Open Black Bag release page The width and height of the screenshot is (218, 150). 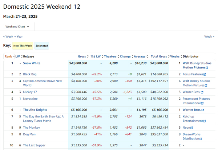coord(30,74)
